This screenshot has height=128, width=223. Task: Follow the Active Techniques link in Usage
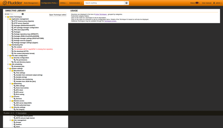pos(101,15)
